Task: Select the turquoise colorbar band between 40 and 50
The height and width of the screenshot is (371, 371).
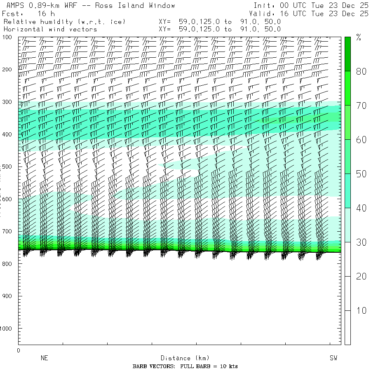Action: tap(348, 191)
